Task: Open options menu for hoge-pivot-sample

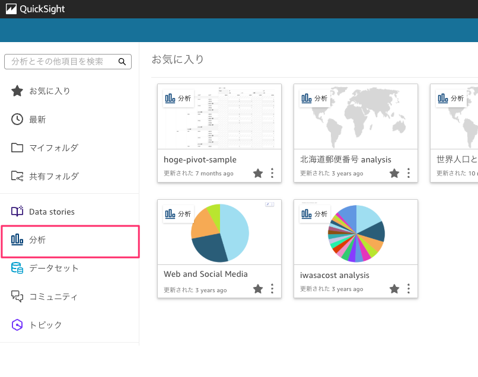Action: [x=272, y=173]
